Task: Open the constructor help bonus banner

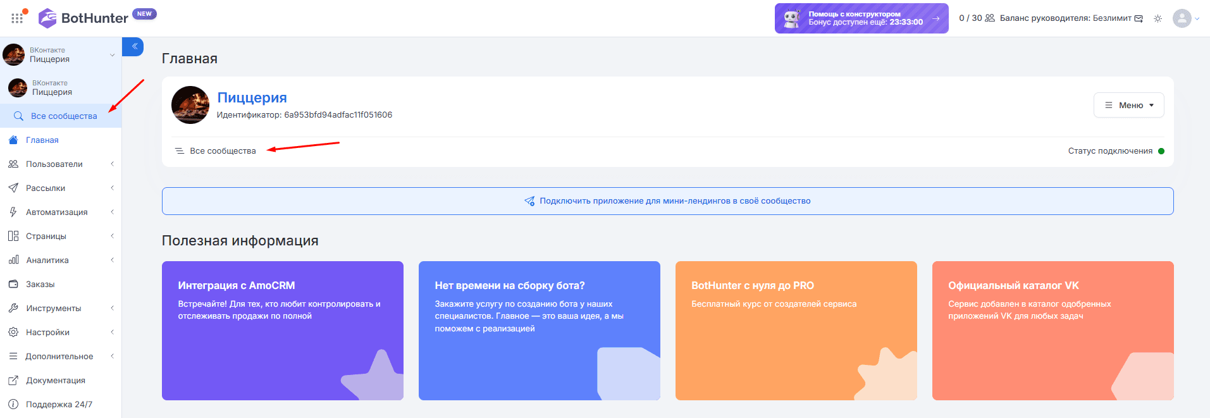Action: click(861, 18)
